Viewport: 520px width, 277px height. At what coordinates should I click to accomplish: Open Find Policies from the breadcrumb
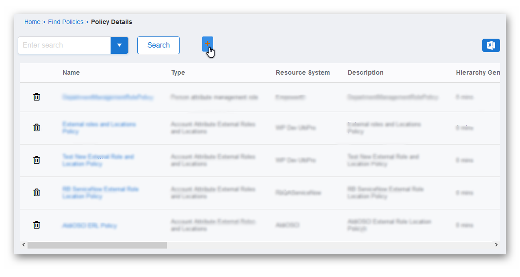pos(65,22)
